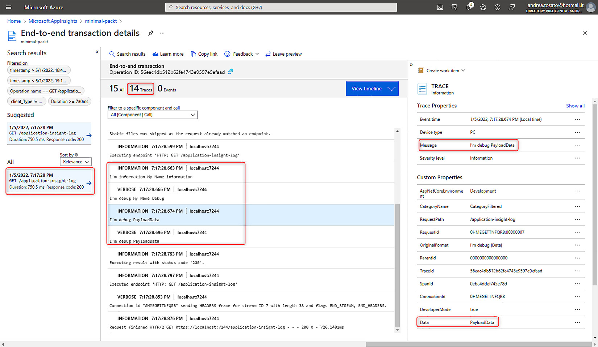Select the 14 Traces tab
Viewport: 598px width, 347px height.
pyautogui.click(x=141, y=89)
